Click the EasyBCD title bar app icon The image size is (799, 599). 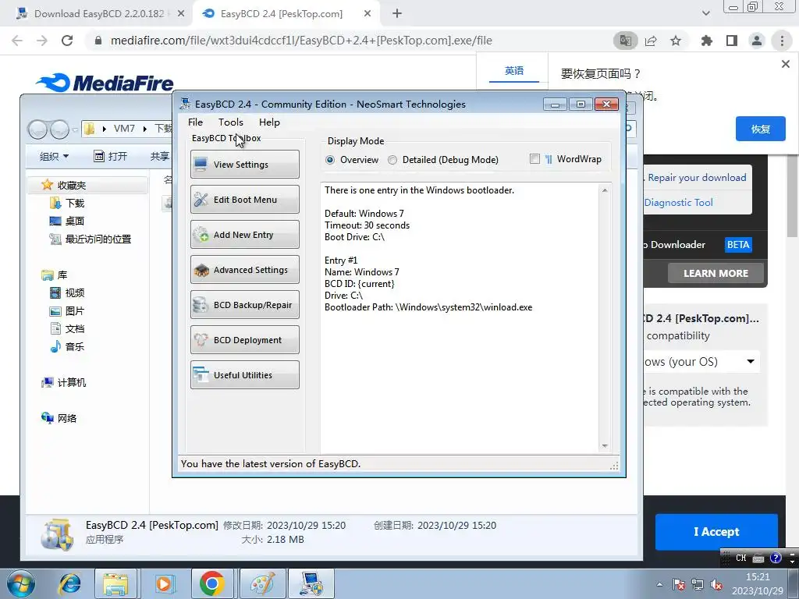click(186, 104)
